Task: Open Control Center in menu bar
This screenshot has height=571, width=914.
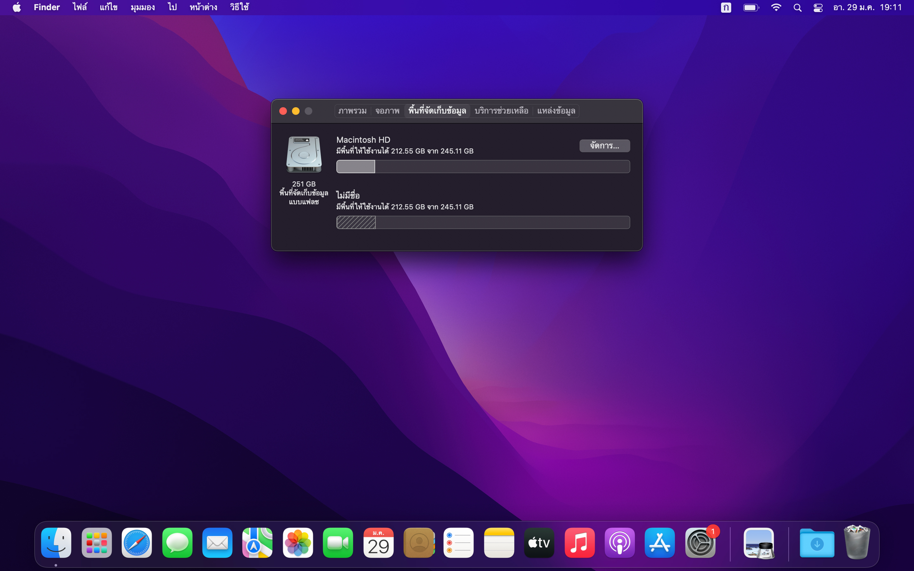Action: point(818,8)
